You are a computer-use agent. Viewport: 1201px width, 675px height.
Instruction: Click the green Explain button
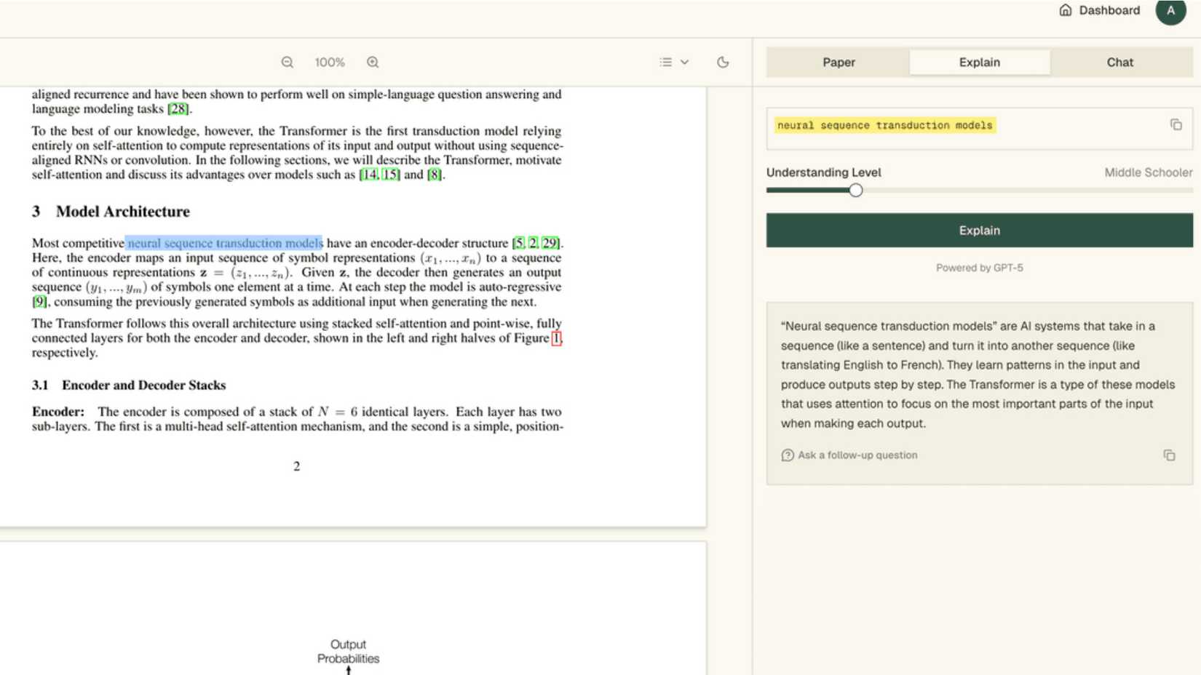tap(979, 231)
